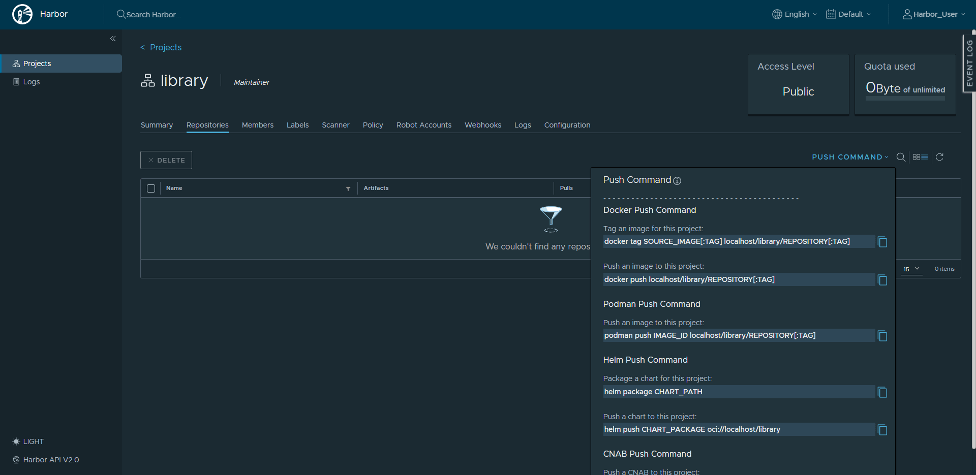Sort by Artifacts column header
The height and width of the screenshot is (475, 976).
(x=376, y=188)
